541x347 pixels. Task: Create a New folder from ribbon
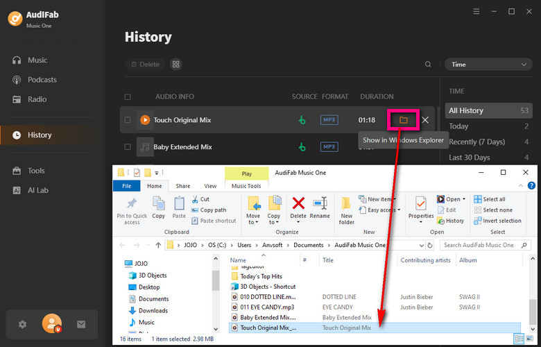coord(346,210)
